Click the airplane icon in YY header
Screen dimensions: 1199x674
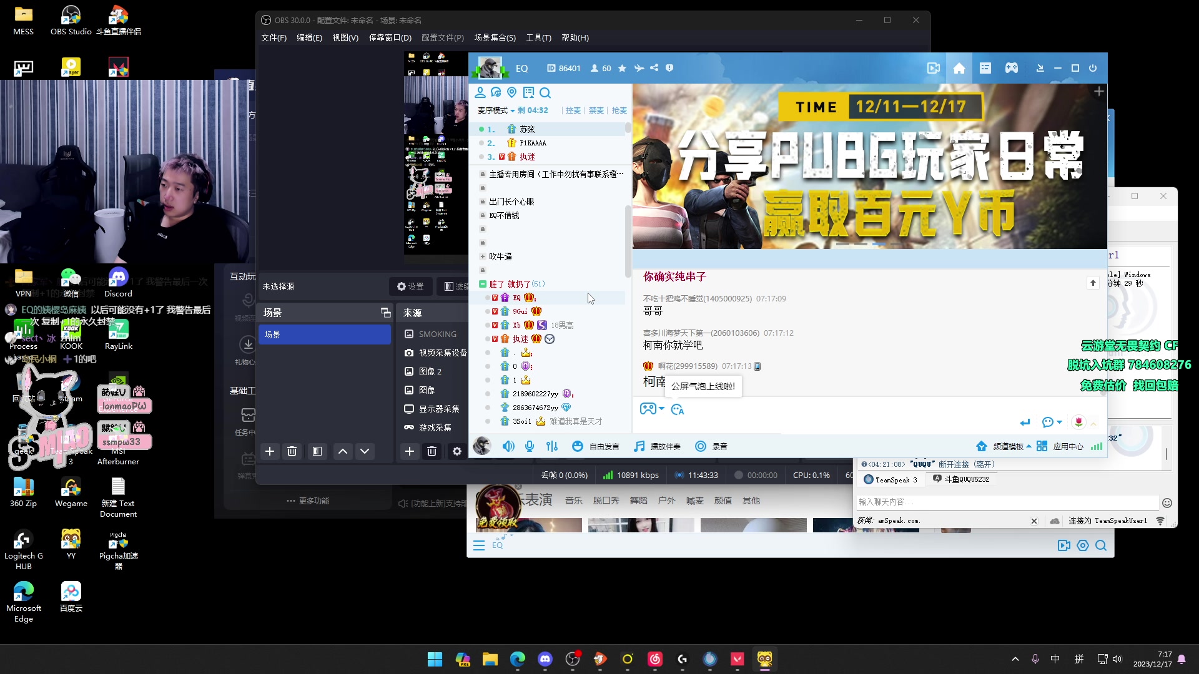point(639,68)
